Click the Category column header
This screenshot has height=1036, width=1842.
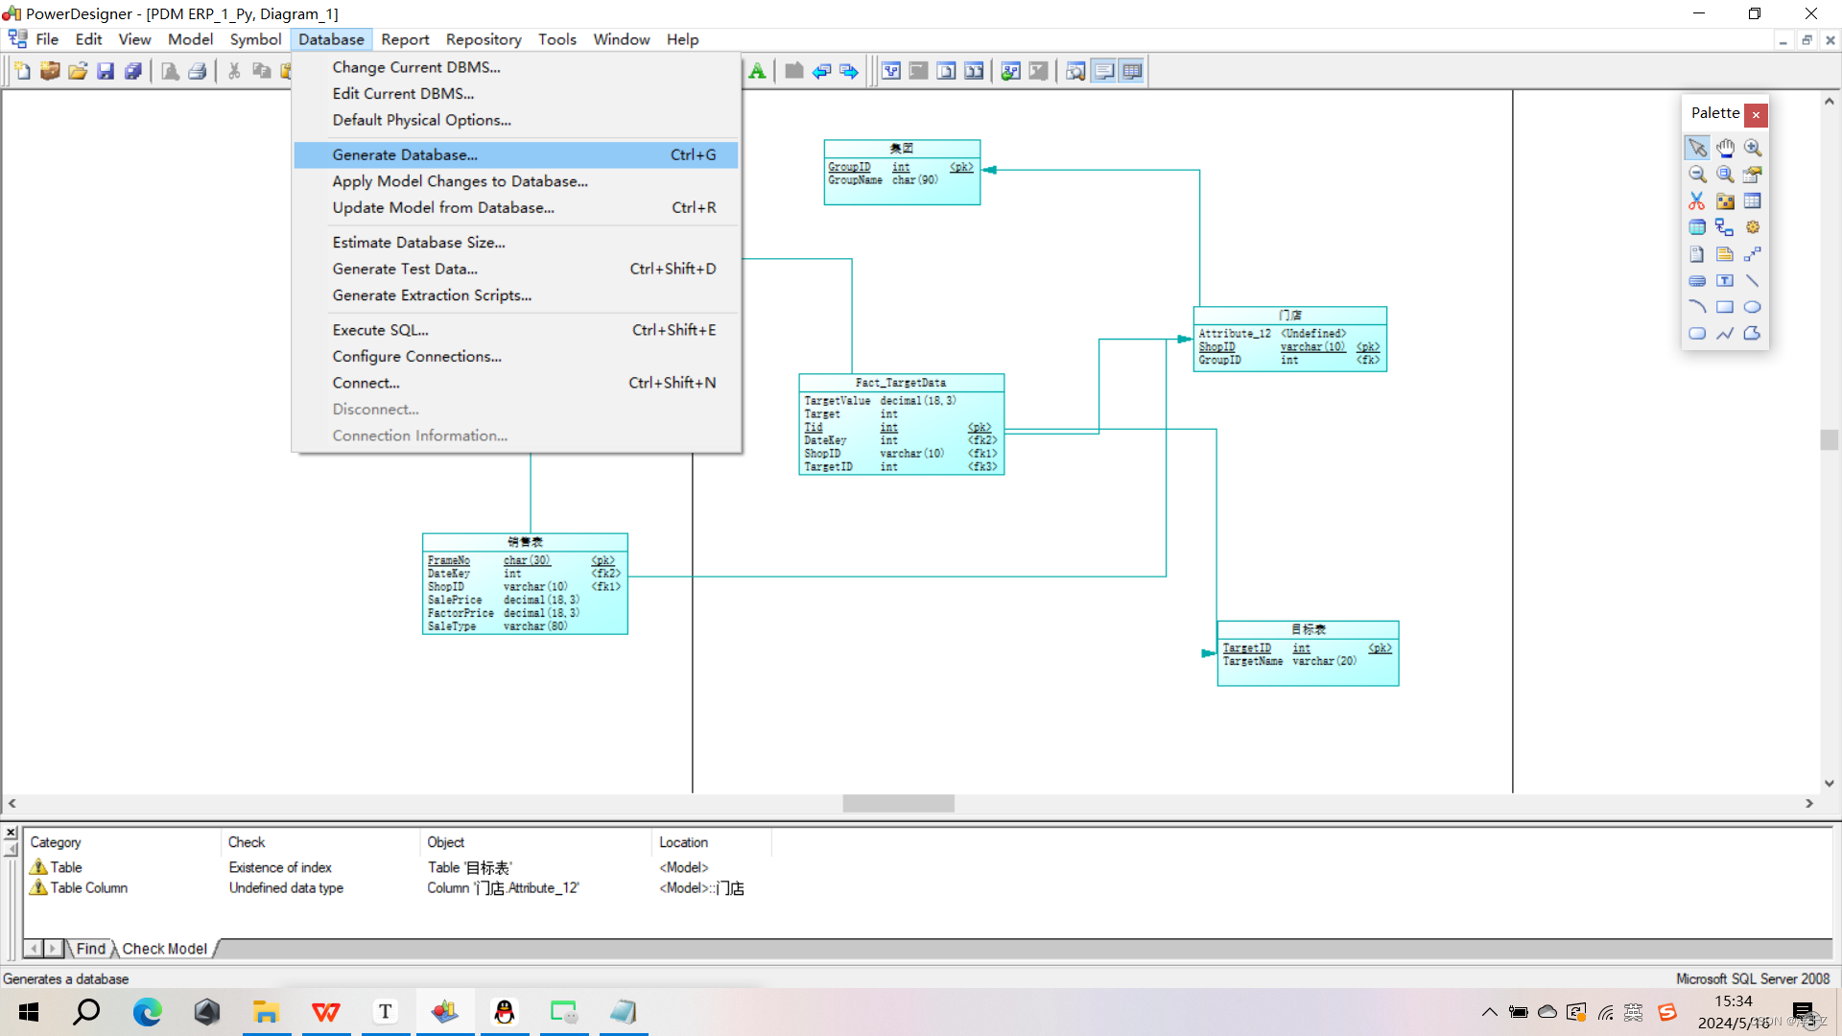point(123,842)
